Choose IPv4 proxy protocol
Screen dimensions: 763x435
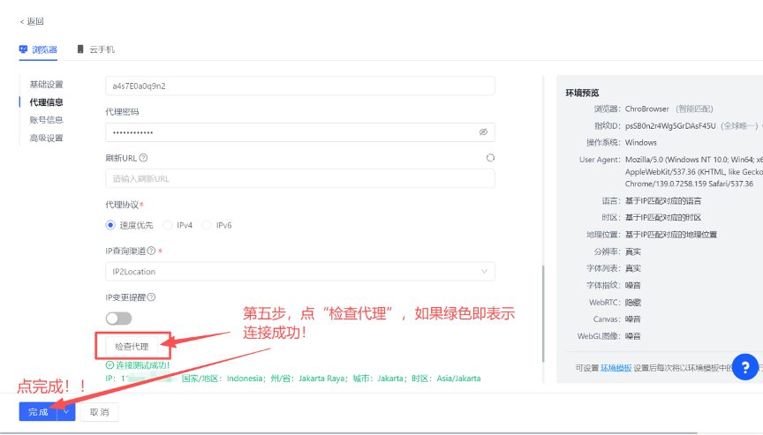click(x=168, y=225)
